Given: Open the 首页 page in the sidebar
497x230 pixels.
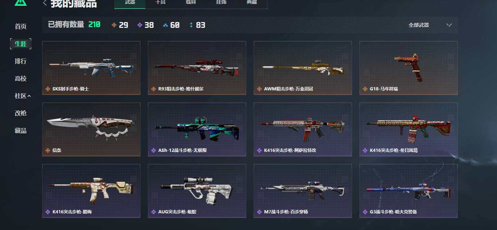Looking at the screenshot, I should point(21,26).
